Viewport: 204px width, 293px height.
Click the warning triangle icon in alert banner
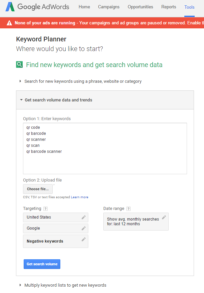coord(9,23)
